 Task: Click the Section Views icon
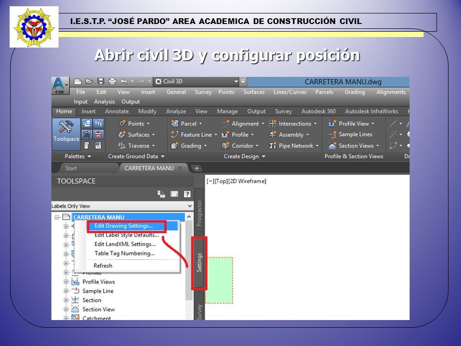[332, 146]
